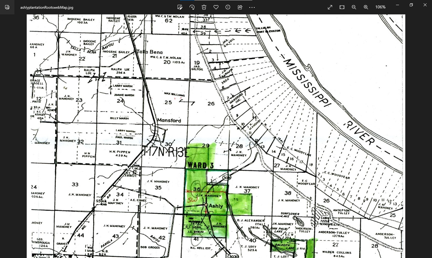Open the See more options menu
The image size is (432, 258).
click(x=252, y=7)
